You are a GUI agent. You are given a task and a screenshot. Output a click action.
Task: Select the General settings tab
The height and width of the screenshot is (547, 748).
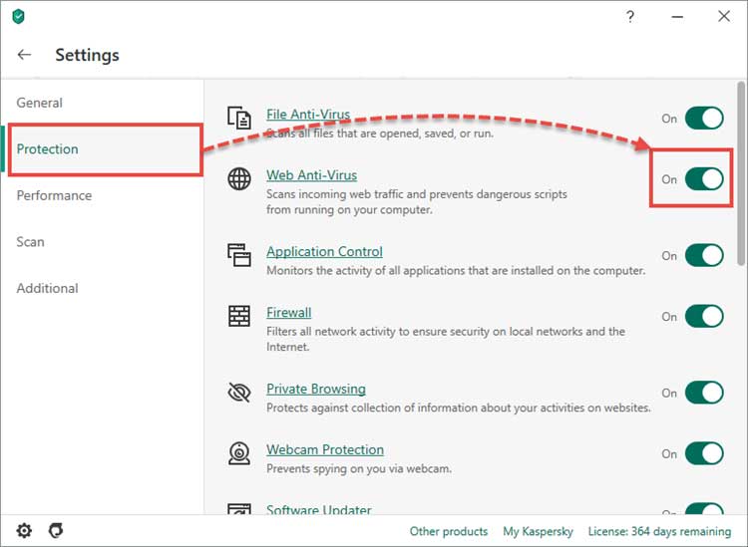[40, 103]
